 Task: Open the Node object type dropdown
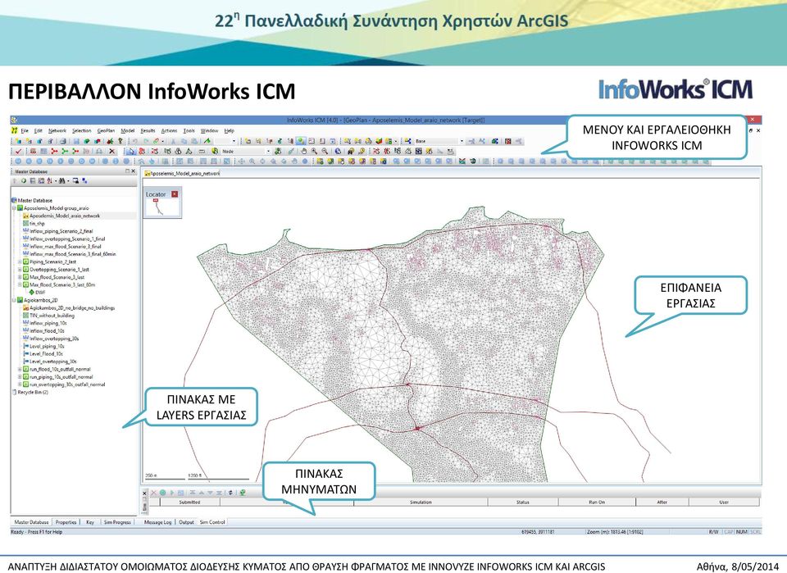click(x=268, y=151)
